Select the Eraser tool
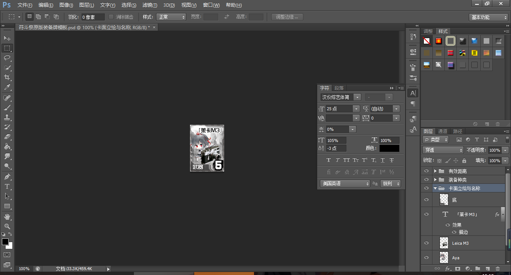 7,137
